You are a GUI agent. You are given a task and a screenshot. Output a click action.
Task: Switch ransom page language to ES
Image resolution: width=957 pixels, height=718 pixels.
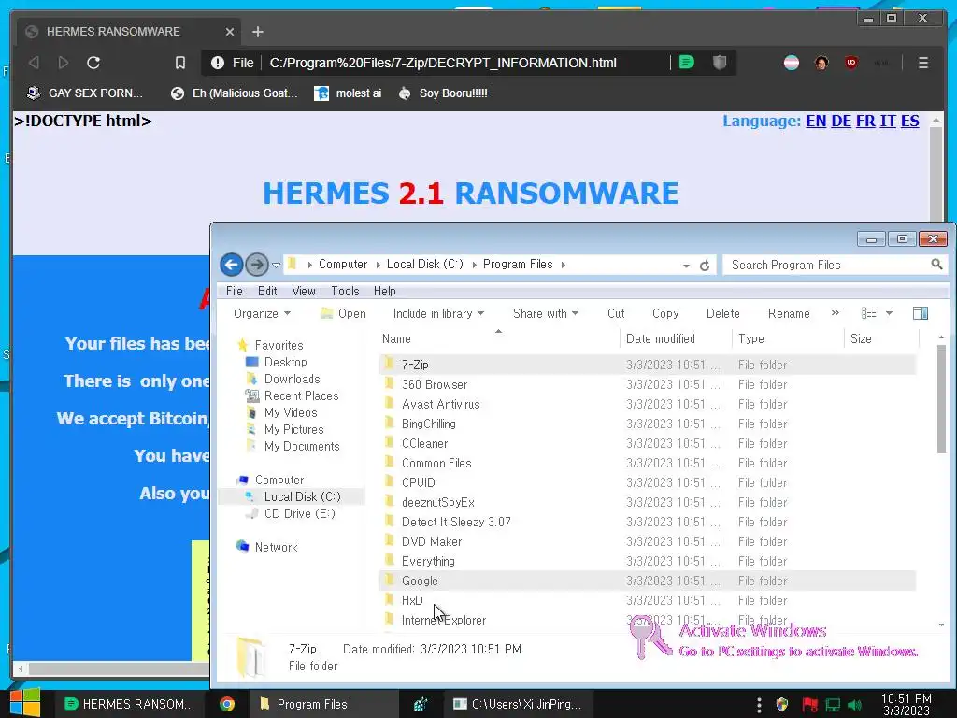point(910,121)
